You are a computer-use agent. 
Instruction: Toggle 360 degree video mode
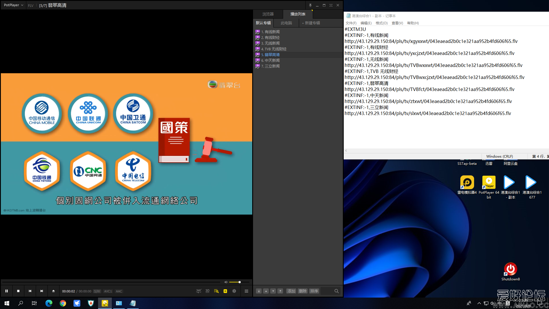pyautogui.click(x=199, y=291)
